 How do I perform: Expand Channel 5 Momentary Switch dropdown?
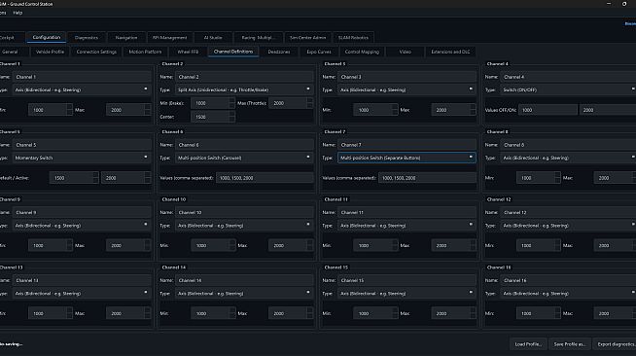tap(82, 158)
